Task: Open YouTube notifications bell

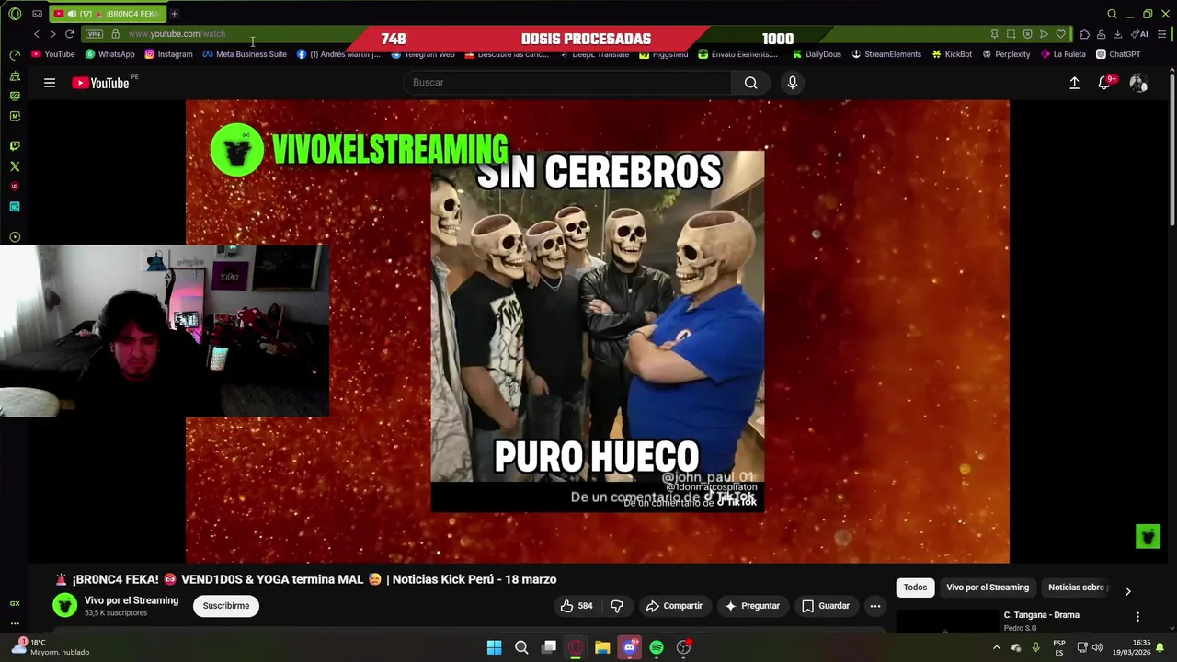Action: click(1105, 83)
